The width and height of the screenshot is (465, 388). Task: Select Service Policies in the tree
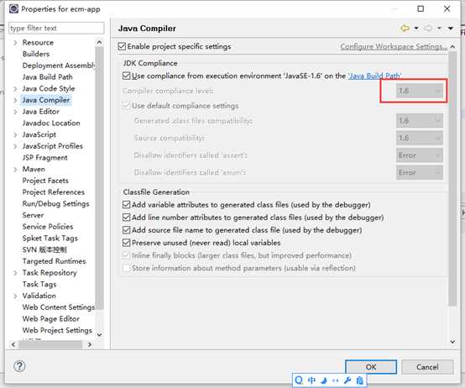pos(48,227)
